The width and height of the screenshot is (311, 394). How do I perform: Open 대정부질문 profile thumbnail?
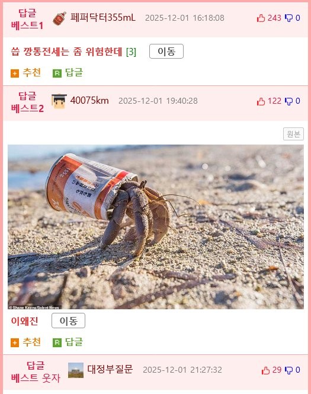pos(76,370)
